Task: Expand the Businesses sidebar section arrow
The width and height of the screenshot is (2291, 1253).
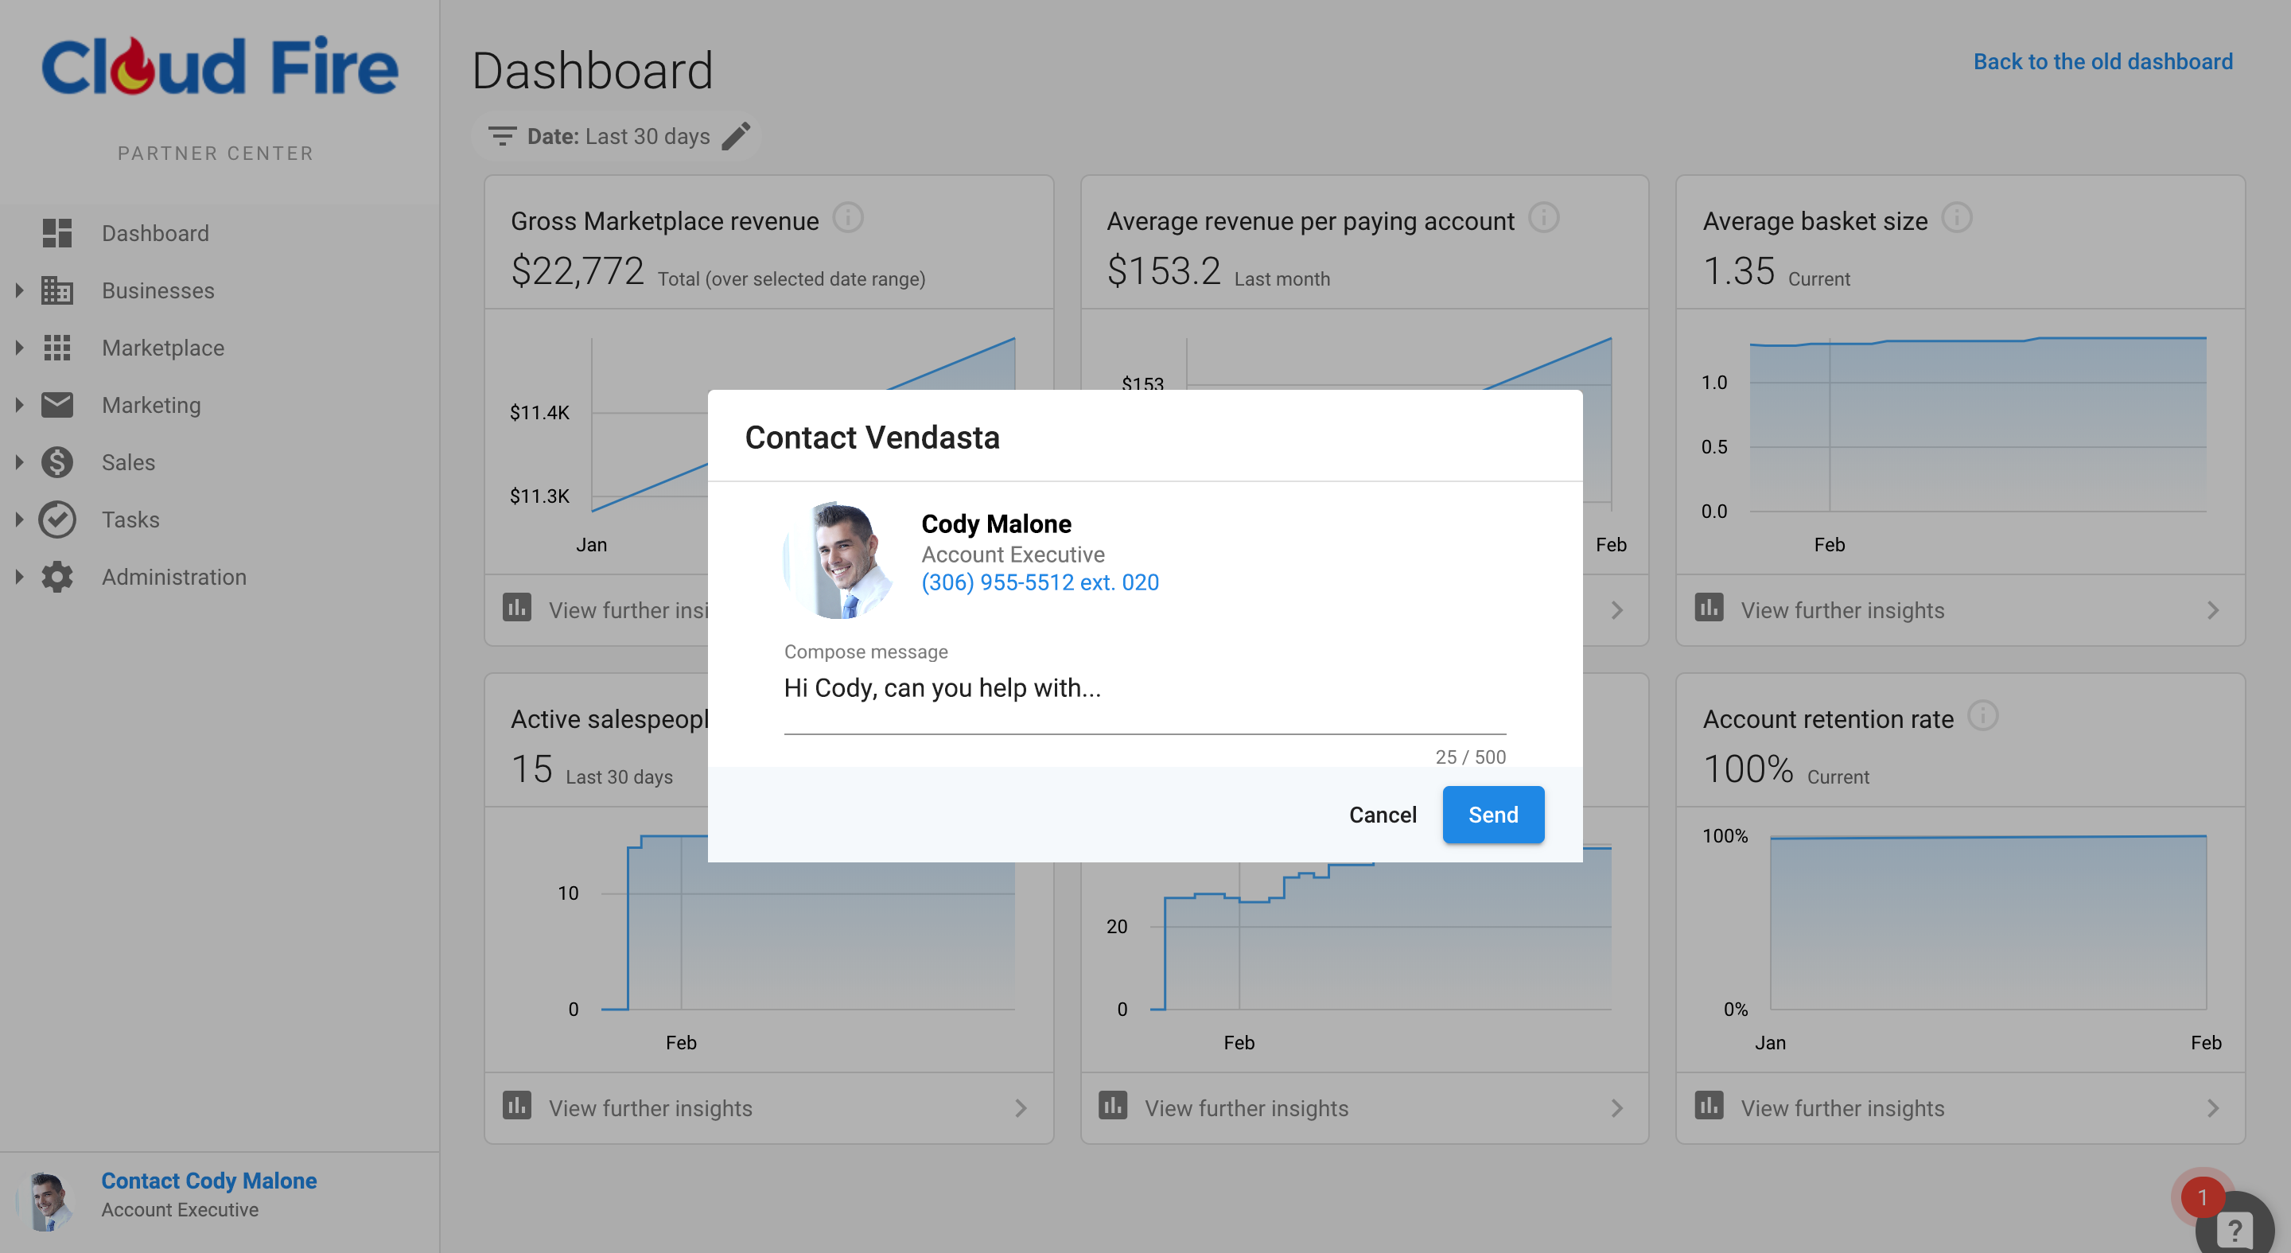Action: 18,291
